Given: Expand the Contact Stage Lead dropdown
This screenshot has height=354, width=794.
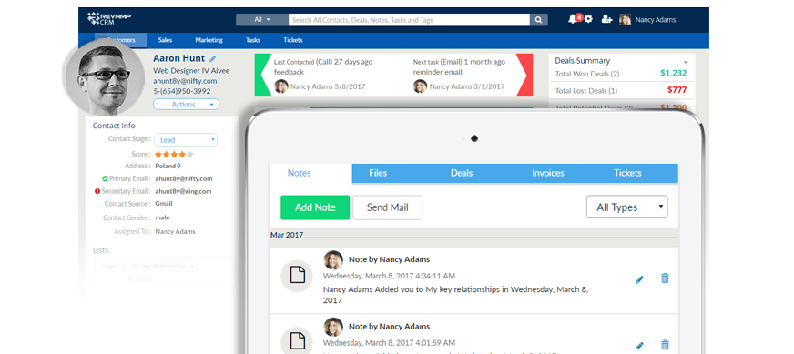Looking at the screenshot, I should [186, 140].
